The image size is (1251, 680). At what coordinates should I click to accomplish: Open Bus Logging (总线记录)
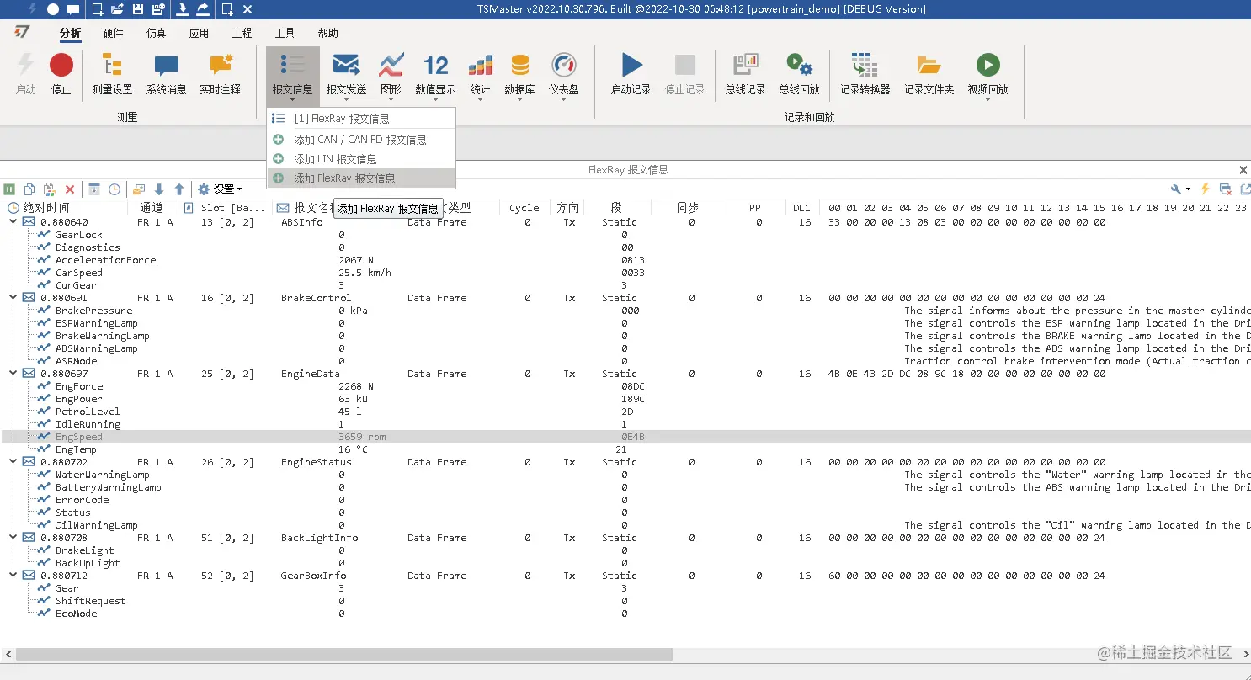(x=745, y=73)
